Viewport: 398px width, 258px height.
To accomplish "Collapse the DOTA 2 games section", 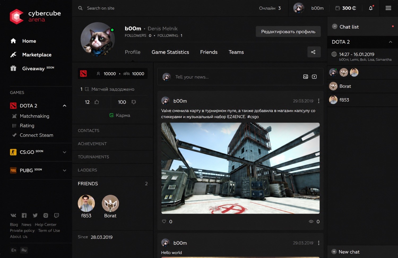I will pyautogui.click(x=64, y=106).
